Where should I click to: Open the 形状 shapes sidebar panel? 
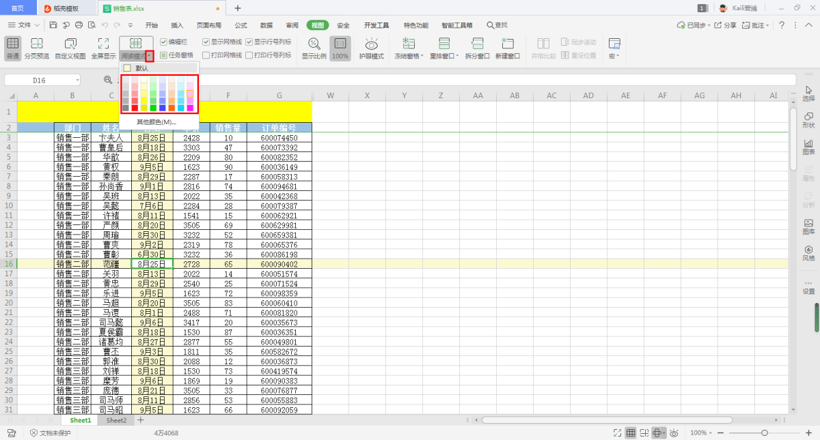[808, 120]
